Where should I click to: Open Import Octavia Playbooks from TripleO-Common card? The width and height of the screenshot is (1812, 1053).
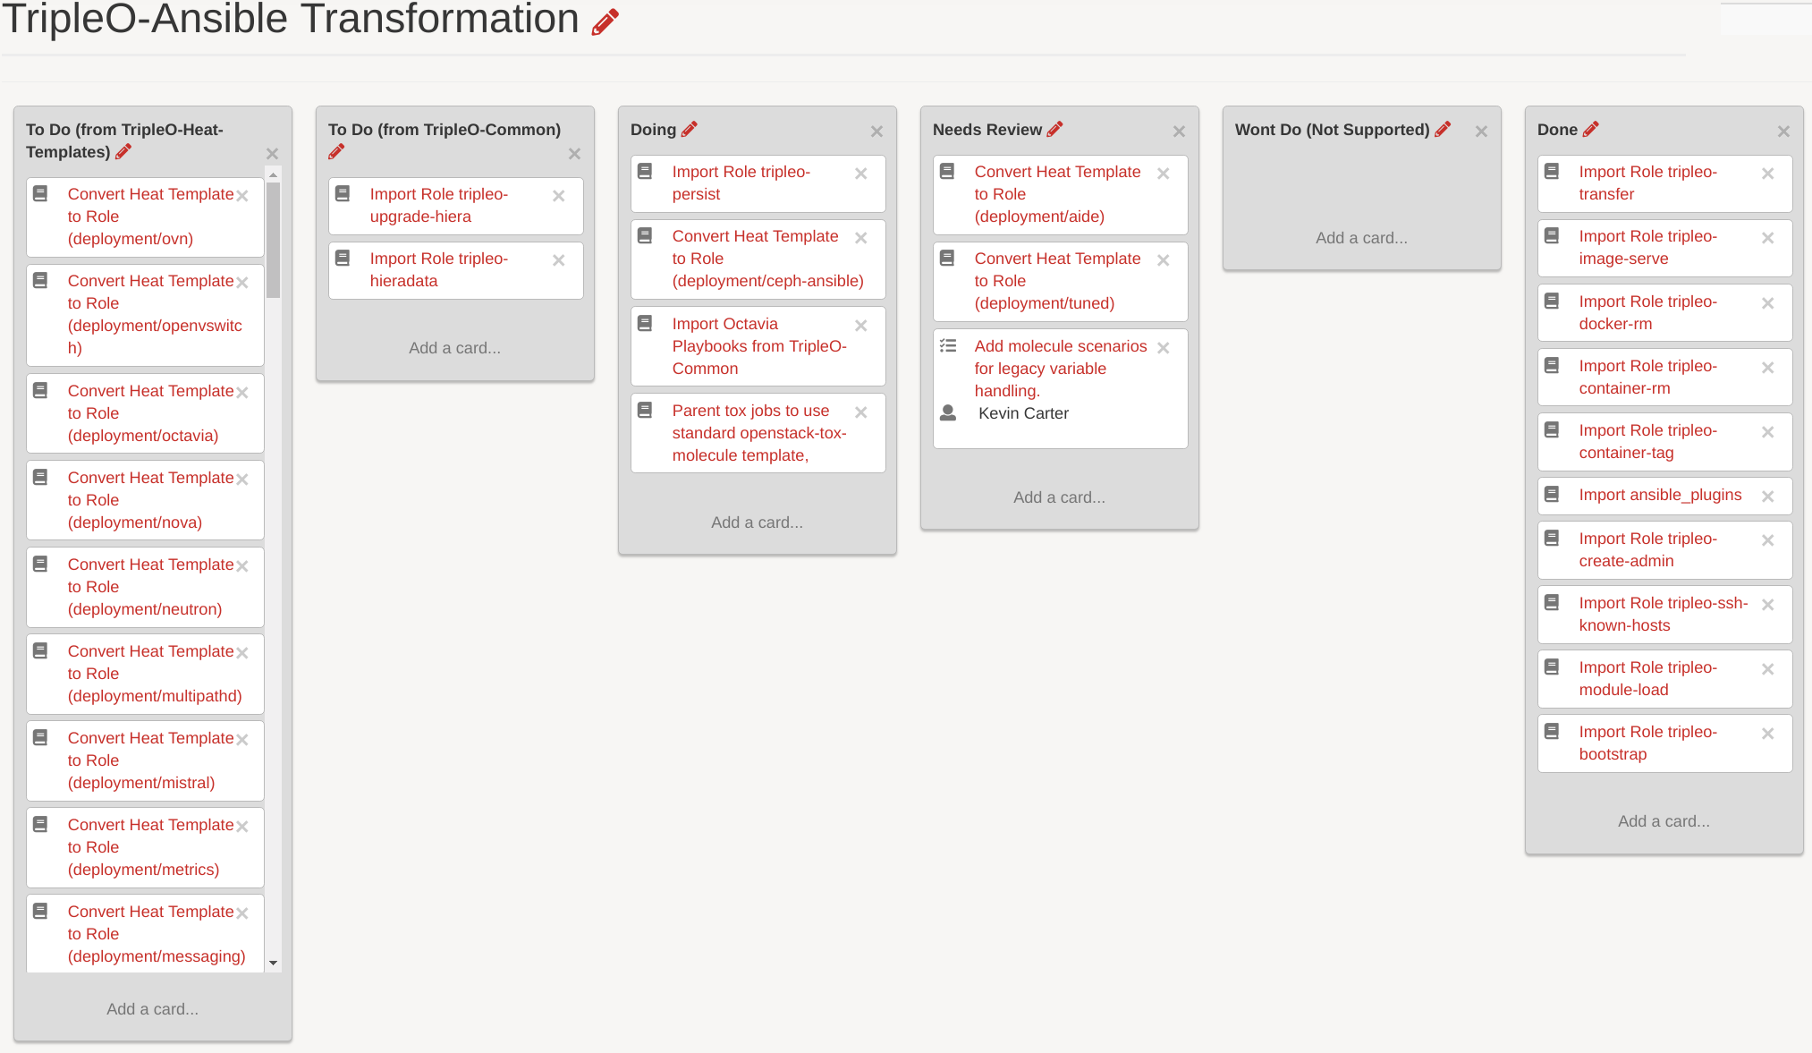[758, 346]
